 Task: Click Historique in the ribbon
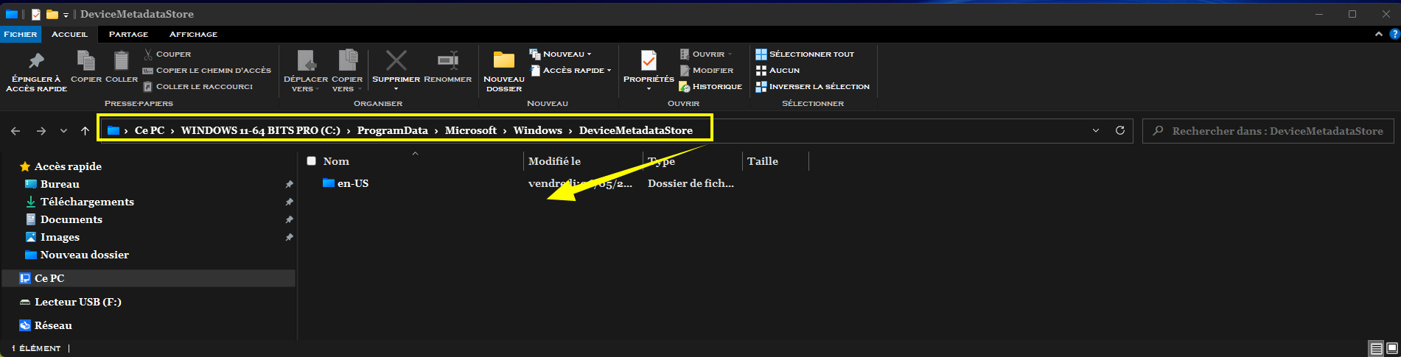(x=710, y=86)
